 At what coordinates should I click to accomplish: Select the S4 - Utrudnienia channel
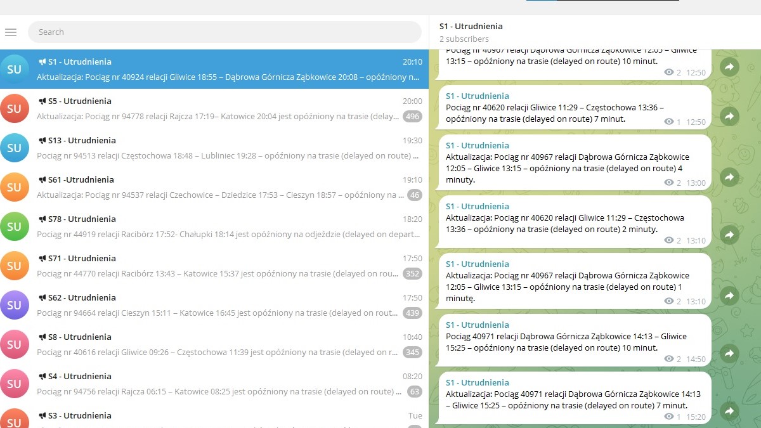click(216, 384)
